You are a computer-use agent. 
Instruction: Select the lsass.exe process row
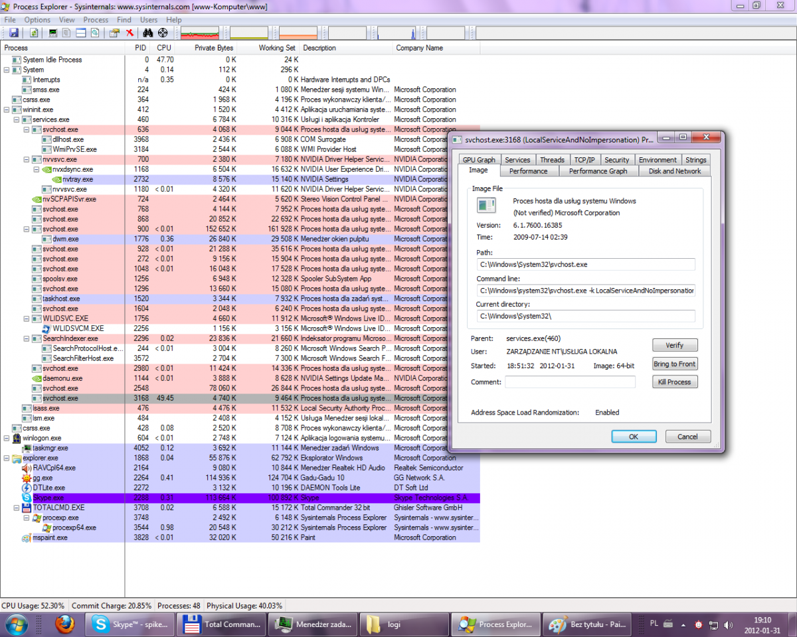240,408
